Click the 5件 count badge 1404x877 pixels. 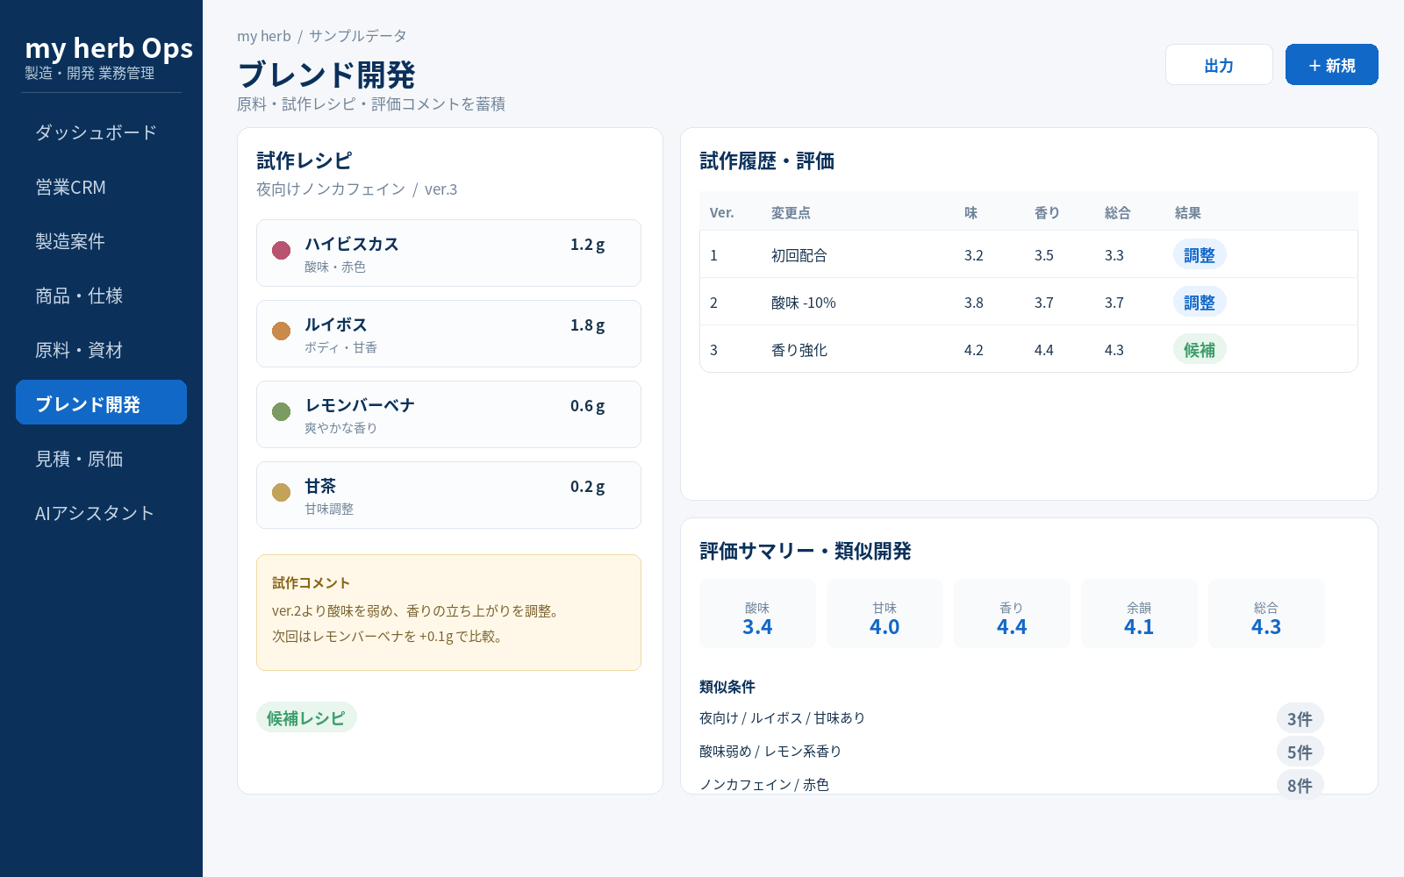1300,752
